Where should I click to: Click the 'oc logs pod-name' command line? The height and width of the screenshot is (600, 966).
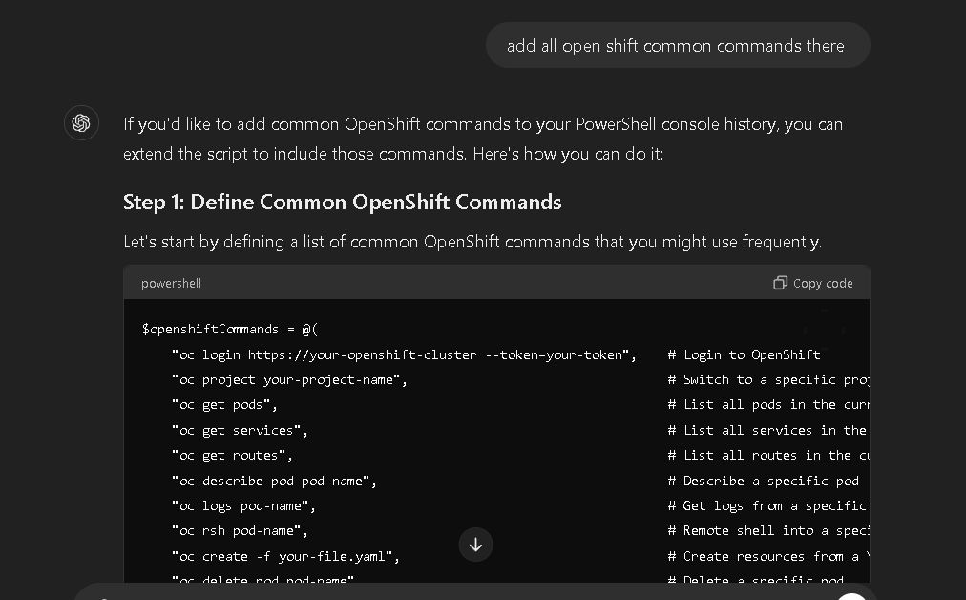tap(243, 506)
